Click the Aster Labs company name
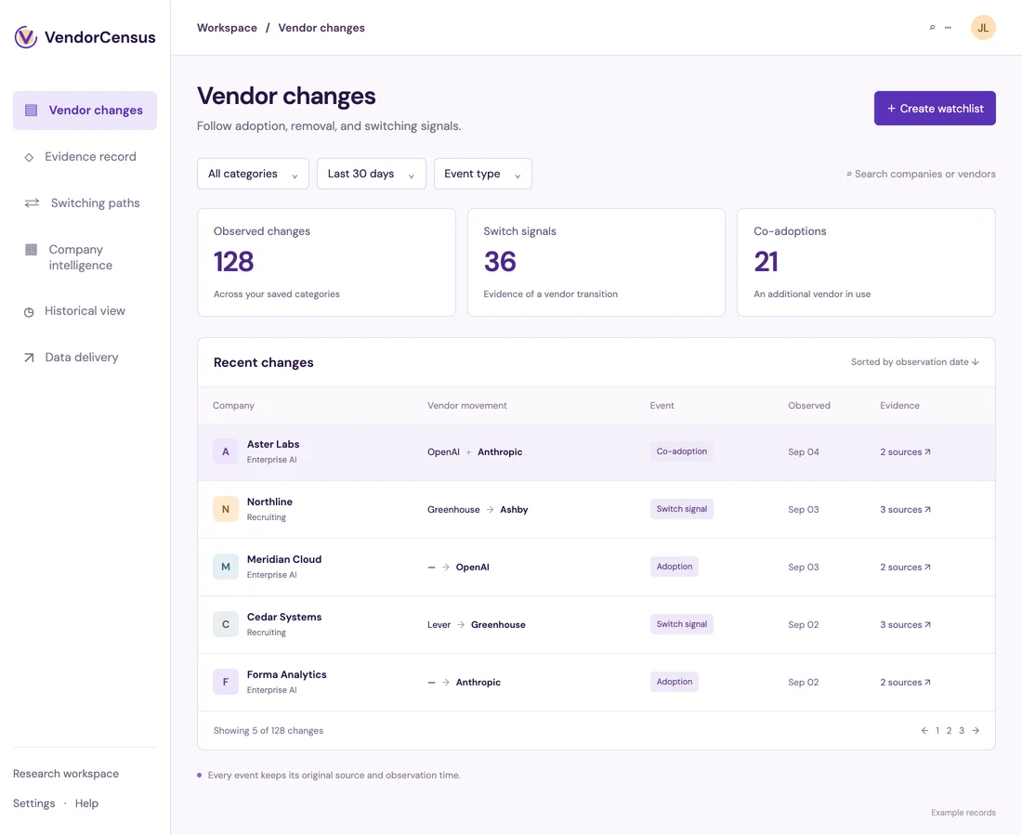 pyautogui.click(x=273, y=445)
